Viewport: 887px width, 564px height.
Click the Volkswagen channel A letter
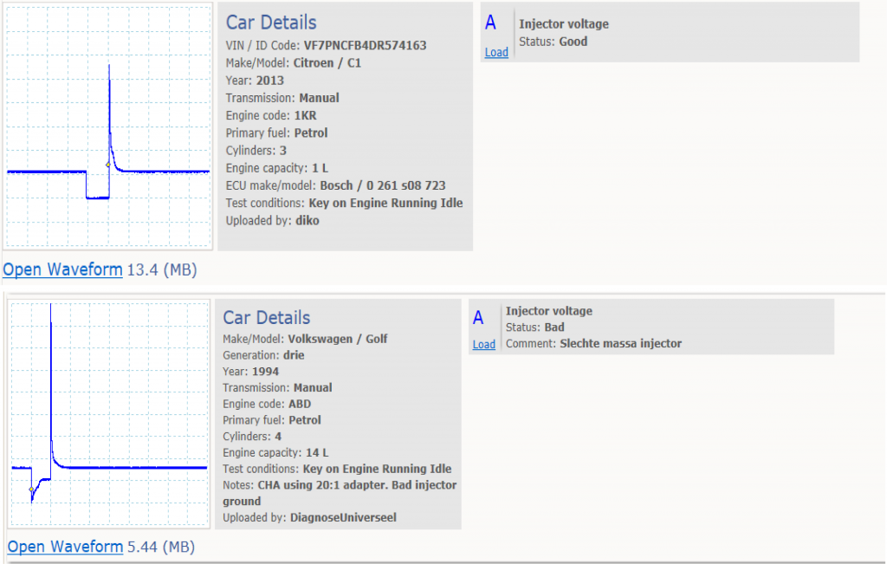click(x=478, y=318)
